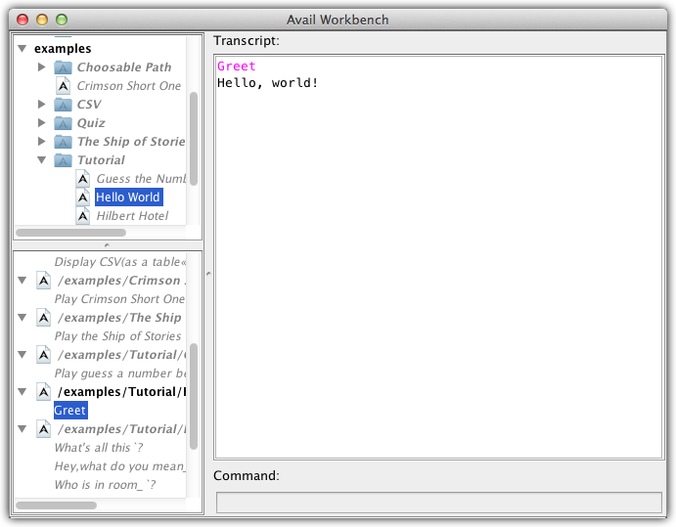Select the Hilbert Hotel module
Screen dimensions: 676x527
pos(132,215)
